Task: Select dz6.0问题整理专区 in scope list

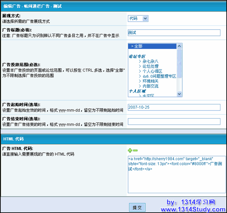Action: point(159,76)
